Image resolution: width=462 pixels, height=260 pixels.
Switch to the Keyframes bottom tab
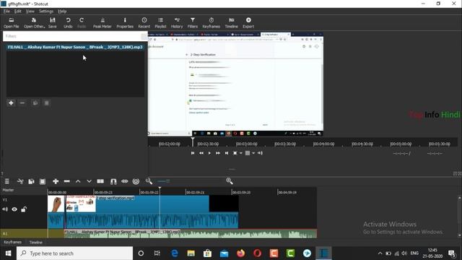point(12,242)
